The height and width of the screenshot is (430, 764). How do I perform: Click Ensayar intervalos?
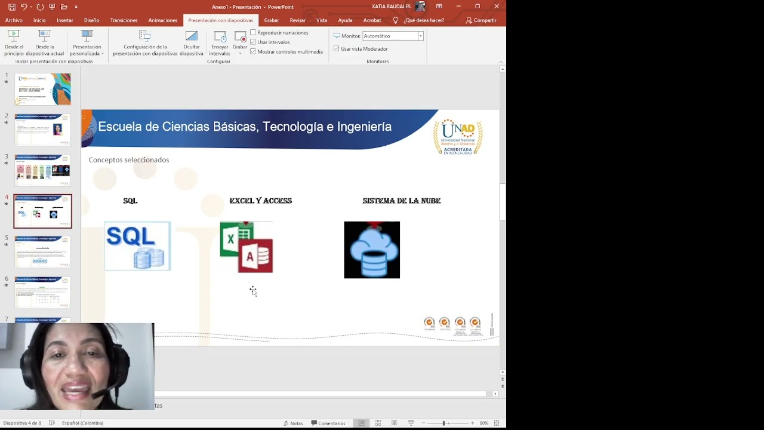[220, 42]
